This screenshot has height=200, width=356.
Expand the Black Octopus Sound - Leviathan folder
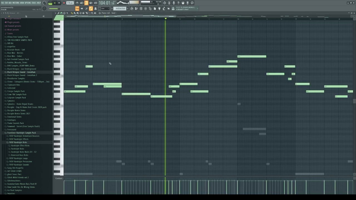(21, 72)
